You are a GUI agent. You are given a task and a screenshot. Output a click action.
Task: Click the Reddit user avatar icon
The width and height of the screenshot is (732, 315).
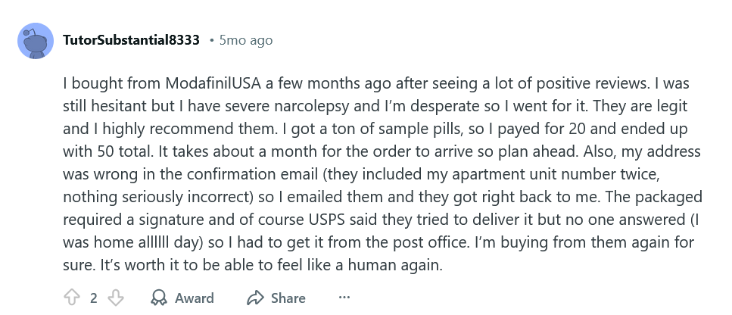coord(35,41)
